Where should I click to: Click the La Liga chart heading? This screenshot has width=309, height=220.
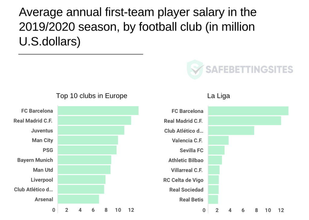click(x=218, y=96)
